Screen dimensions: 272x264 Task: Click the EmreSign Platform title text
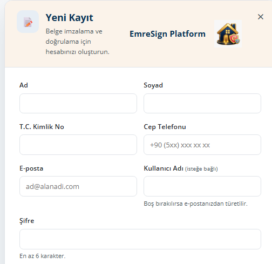click(x=167, y=34)
